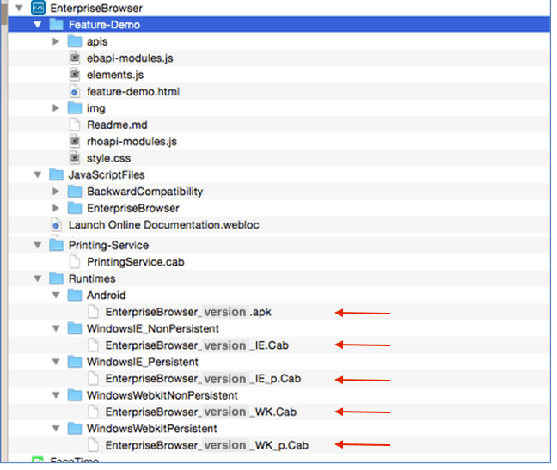Select the 'feature-demo.html' file name
This screenshot has height=470, width=557.
coord(133,92)
